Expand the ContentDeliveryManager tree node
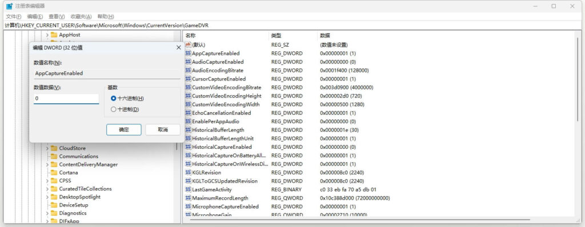This screenshot has height=227, width=585. coord(47,164)
